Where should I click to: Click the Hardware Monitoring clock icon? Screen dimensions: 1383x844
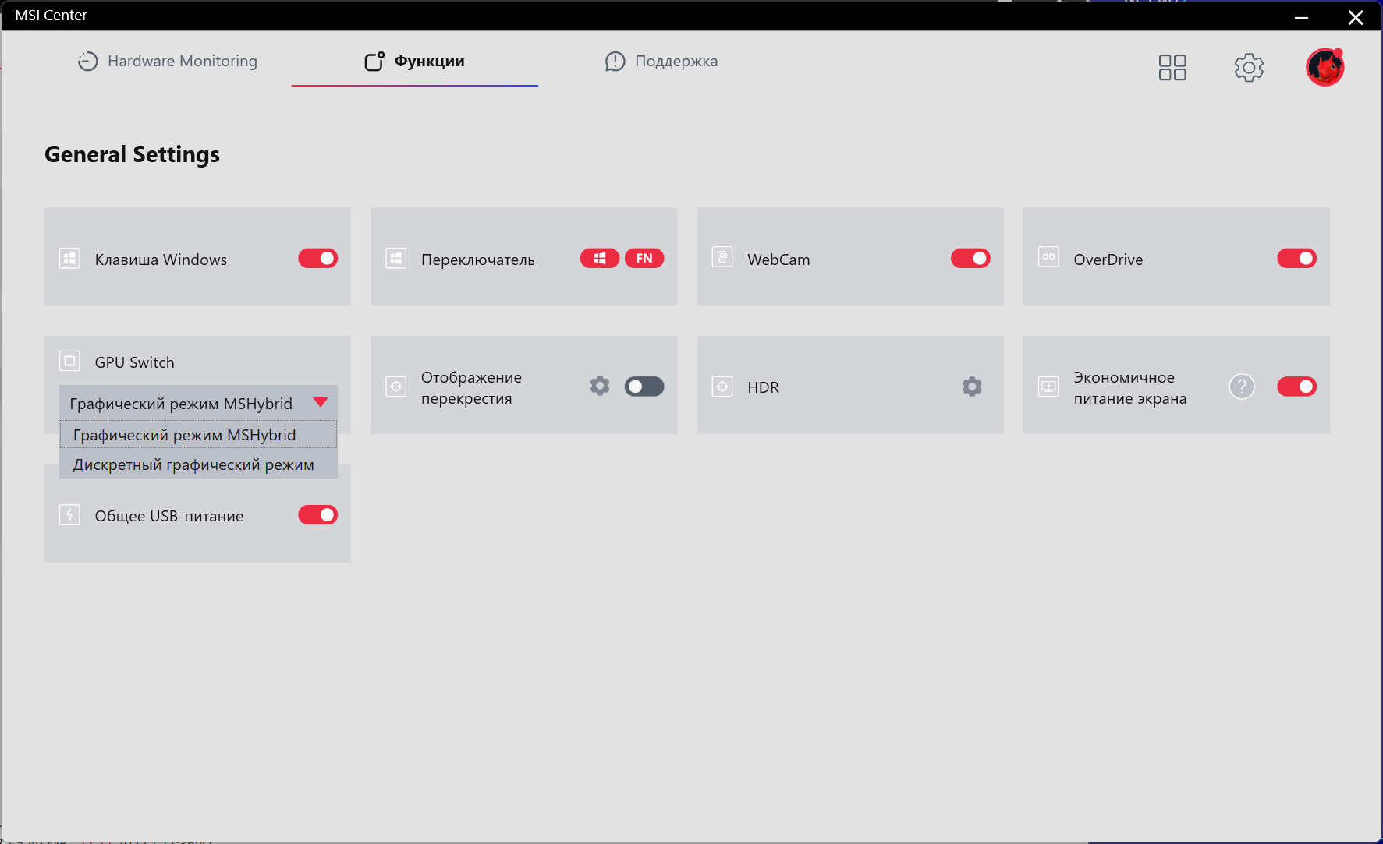point(87,62)
